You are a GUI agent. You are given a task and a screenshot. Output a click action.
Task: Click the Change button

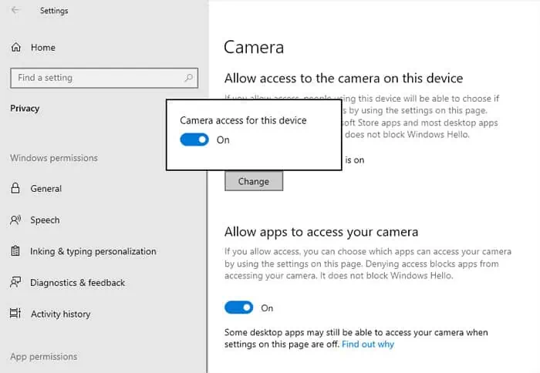(254, 181)
